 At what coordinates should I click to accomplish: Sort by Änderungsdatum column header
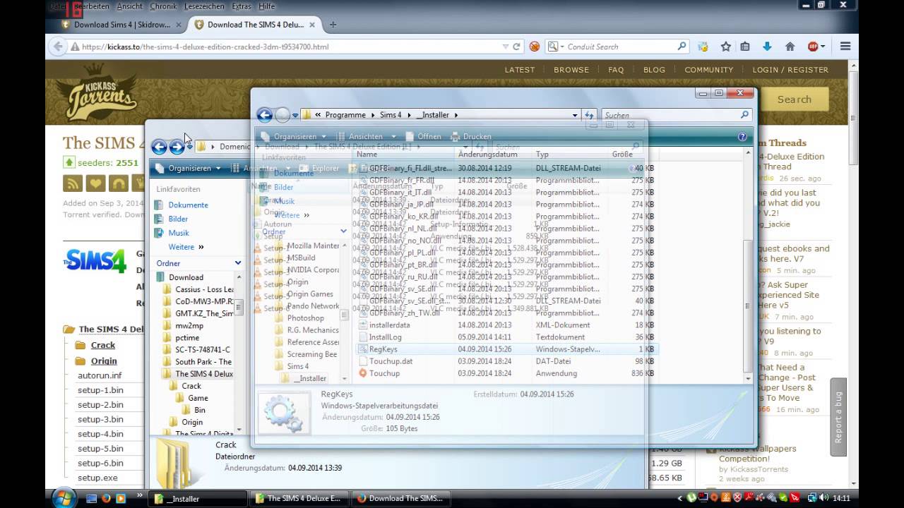pyautogui.click(x=487, y=154)
